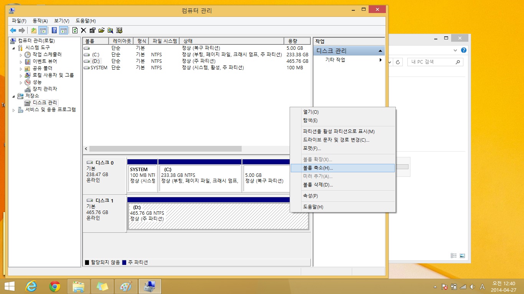
Task: Click the 디스크 1 drive icon
Action: 90,200
